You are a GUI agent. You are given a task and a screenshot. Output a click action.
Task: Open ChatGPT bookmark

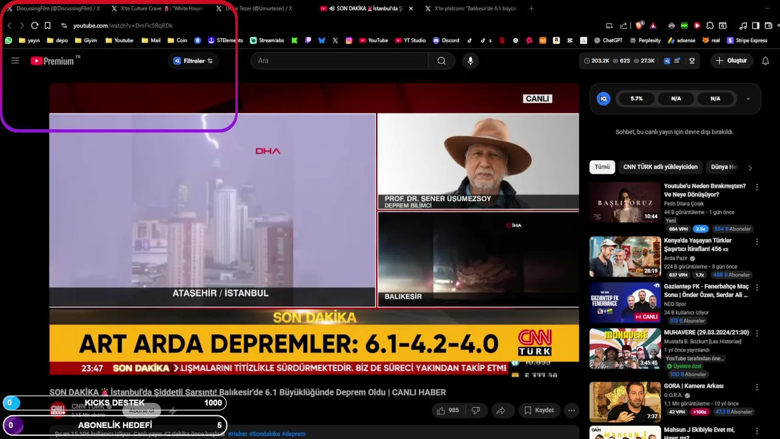point(608,40)
